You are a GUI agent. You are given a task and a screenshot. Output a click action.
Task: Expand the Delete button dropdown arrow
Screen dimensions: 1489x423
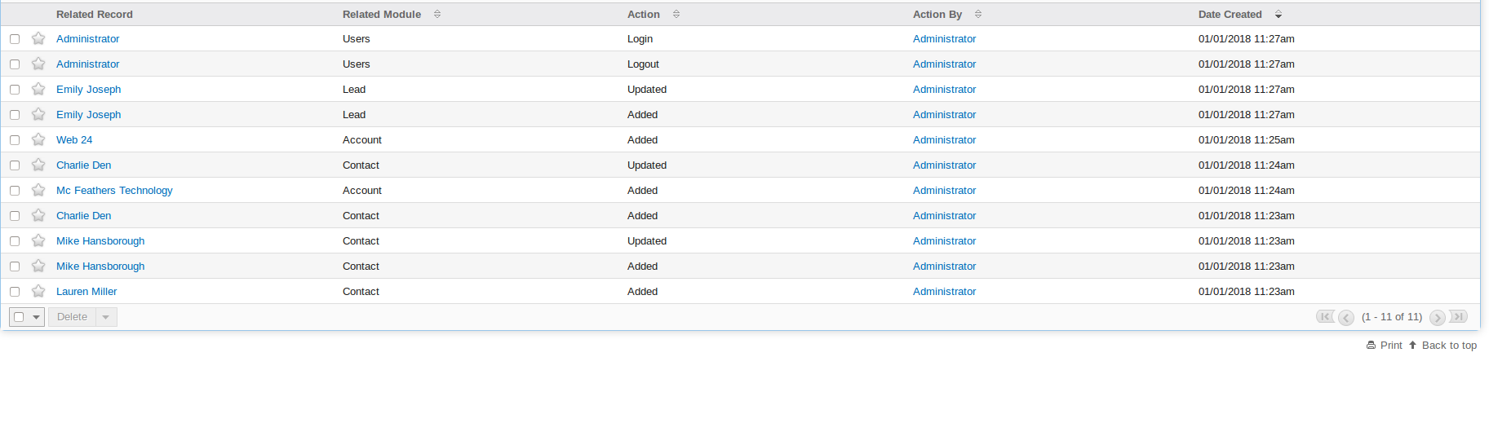(106, 317)
